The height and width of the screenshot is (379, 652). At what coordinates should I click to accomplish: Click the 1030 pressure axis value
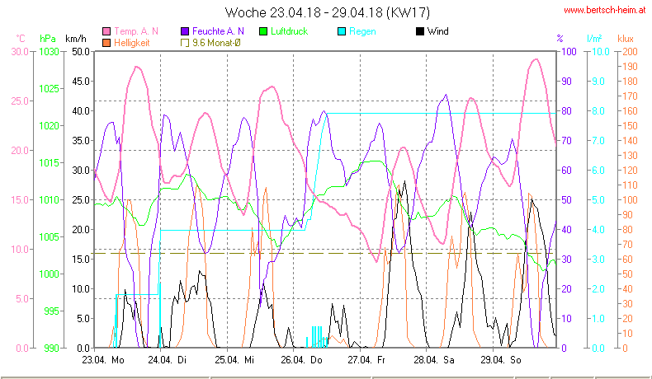click(49, 52)
